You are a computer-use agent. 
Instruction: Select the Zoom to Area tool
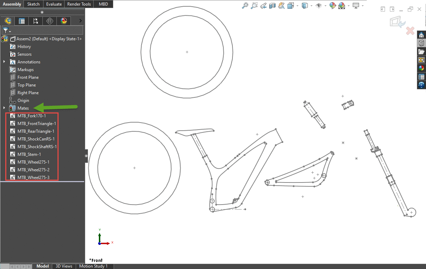click(255, 6)
